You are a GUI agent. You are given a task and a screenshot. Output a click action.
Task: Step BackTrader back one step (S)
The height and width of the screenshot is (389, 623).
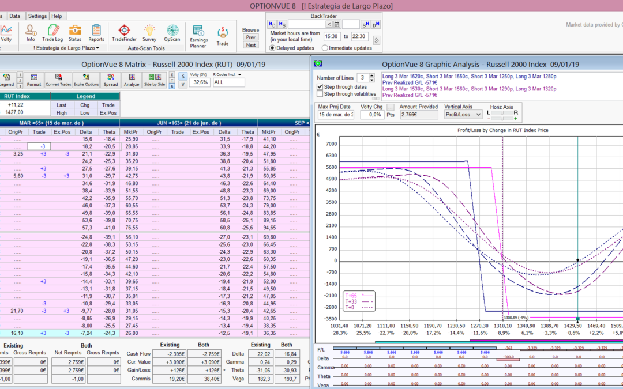coord(282,25)
